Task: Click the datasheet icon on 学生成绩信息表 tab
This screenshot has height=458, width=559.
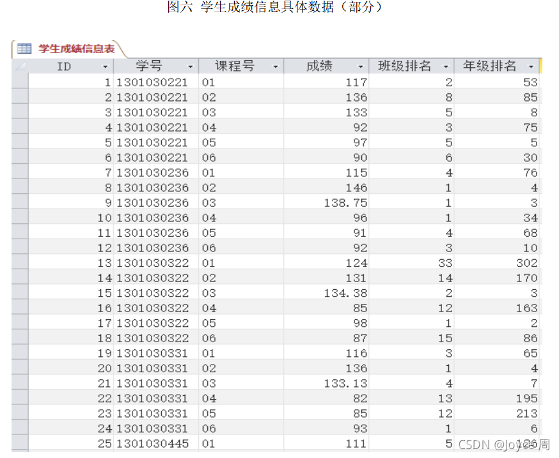Action: tap(24, 49)
